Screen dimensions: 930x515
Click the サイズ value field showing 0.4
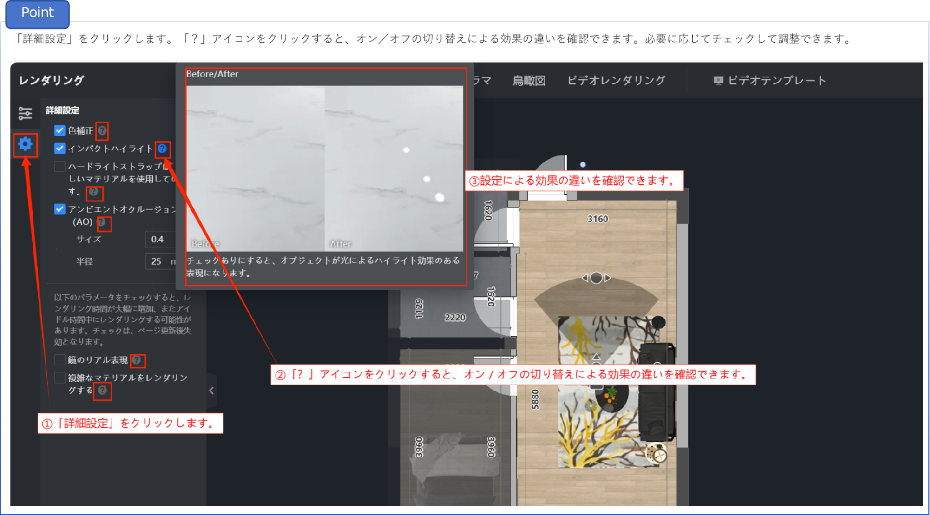click(161, 239)
